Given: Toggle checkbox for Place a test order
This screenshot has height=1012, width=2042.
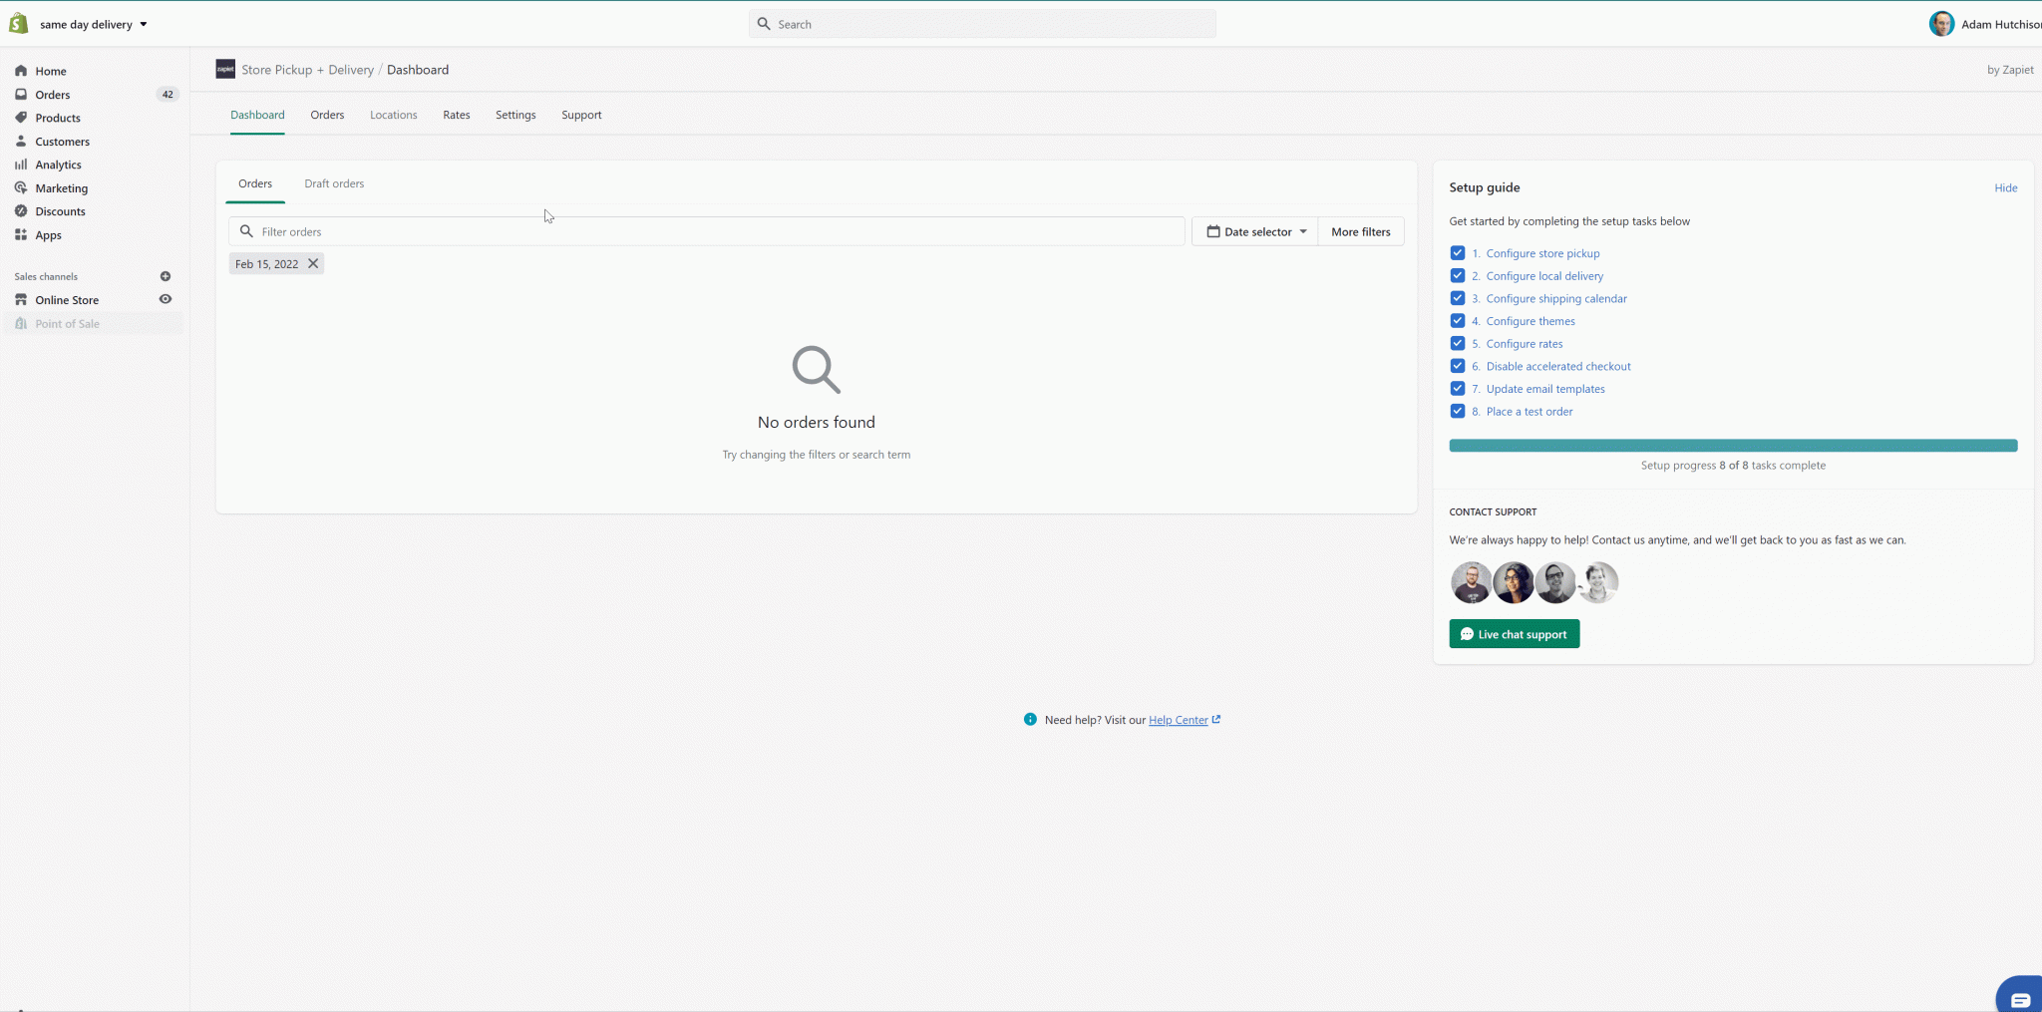Looking at the screenshot, I should click(x=1458, y=411).
